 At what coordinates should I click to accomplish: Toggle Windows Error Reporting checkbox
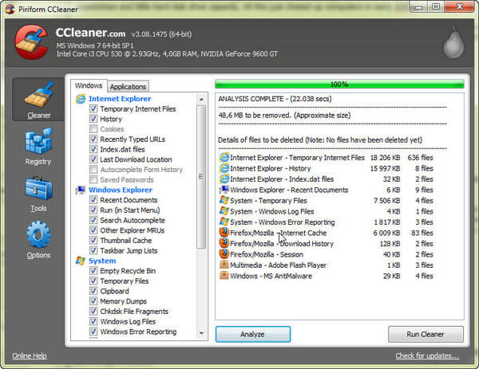click(x=93, y=332)
